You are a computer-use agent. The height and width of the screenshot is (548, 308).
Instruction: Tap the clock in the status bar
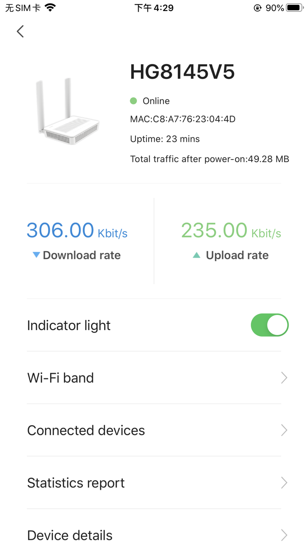tap(154, 7)
